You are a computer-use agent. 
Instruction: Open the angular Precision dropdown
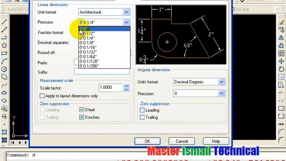click(x=221, y=93)
